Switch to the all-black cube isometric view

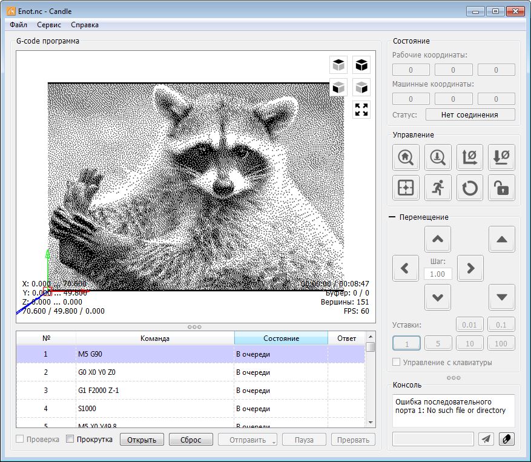coord(361,65)
